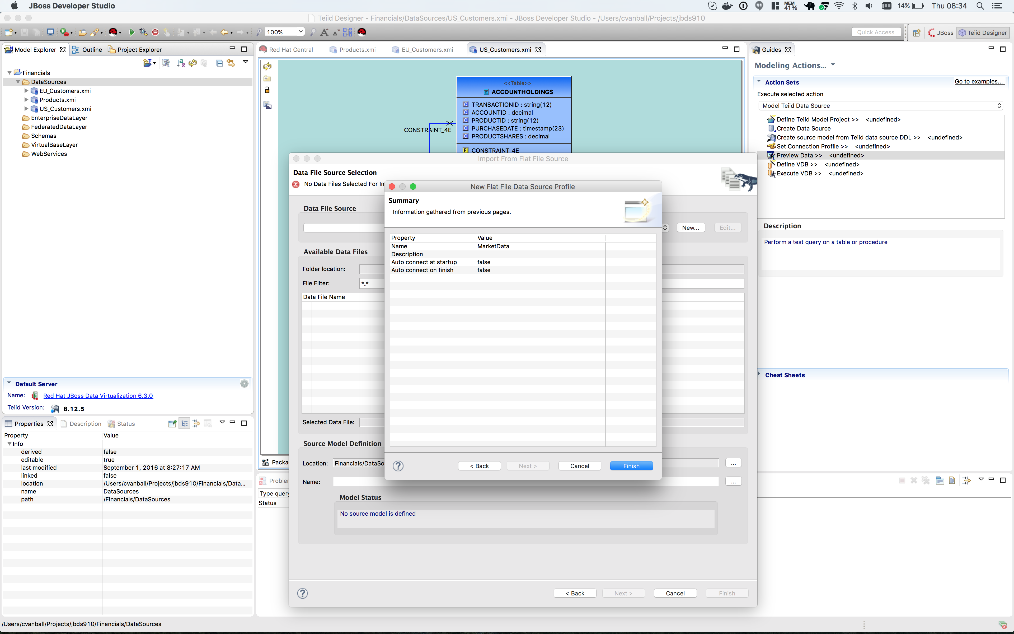
Task: Open the 100% zoom dropdown
Action: (301, 32)
